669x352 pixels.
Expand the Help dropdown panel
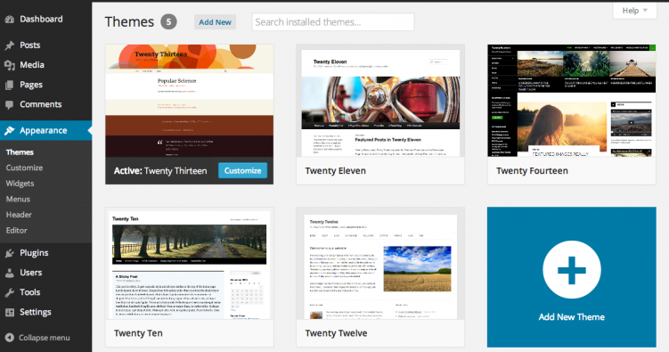635,11
